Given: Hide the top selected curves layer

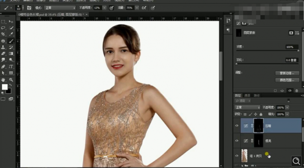Looking at the screenshot, I should [x=237, y=125].
